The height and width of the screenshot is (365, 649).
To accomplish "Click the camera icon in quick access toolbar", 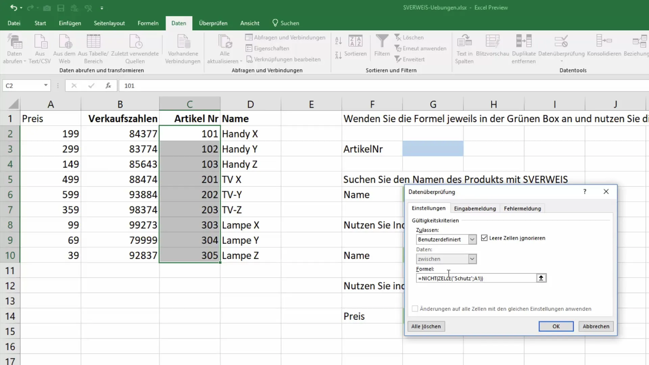I will click(47, 8).
